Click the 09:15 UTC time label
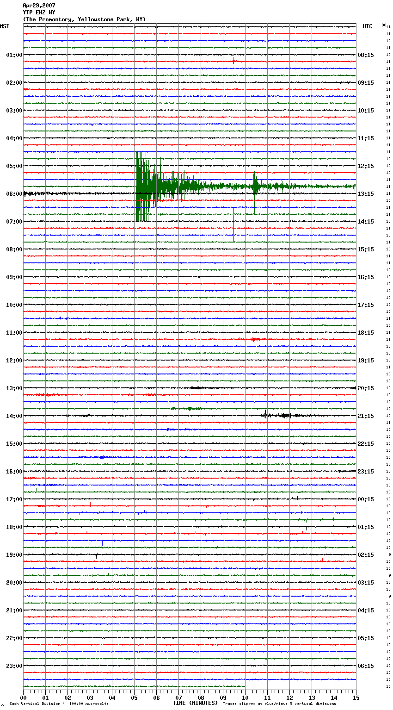 (x=366, y=83)
